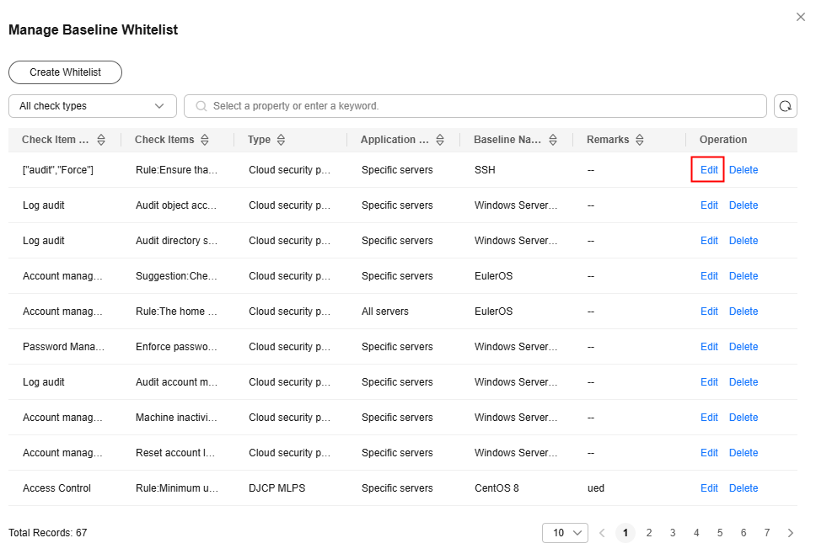Click the search property input field
The image size is (816, 554).
coord(480,106)
